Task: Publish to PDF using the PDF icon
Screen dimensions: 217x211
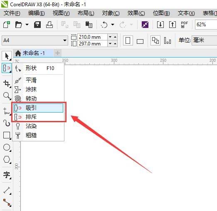Action: (185, 25)
